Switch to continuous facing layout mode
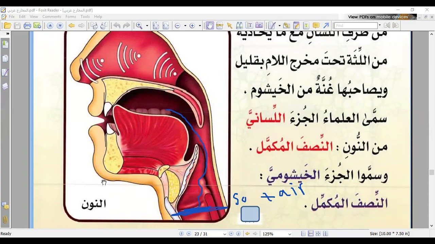This screenshot has width=435, height=244. coord(318,234)
